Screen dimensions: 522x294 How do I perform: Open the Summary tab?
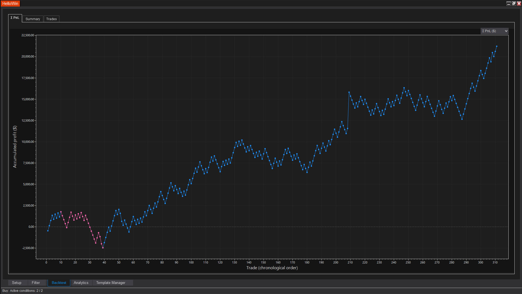tap(33, 19)
